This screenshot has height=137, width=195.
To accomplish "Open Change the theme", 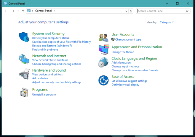I will [123, 52].
